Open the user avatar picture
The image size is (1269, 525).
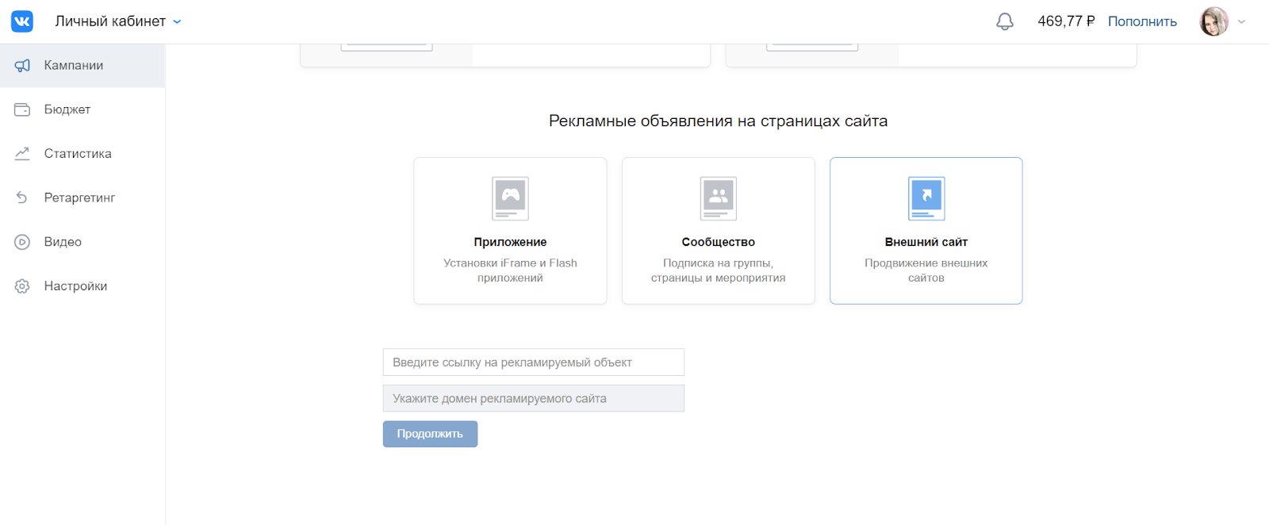(1214, 21)
